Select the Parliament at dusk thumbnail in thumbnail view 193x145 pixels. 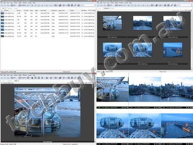(173, 50)
